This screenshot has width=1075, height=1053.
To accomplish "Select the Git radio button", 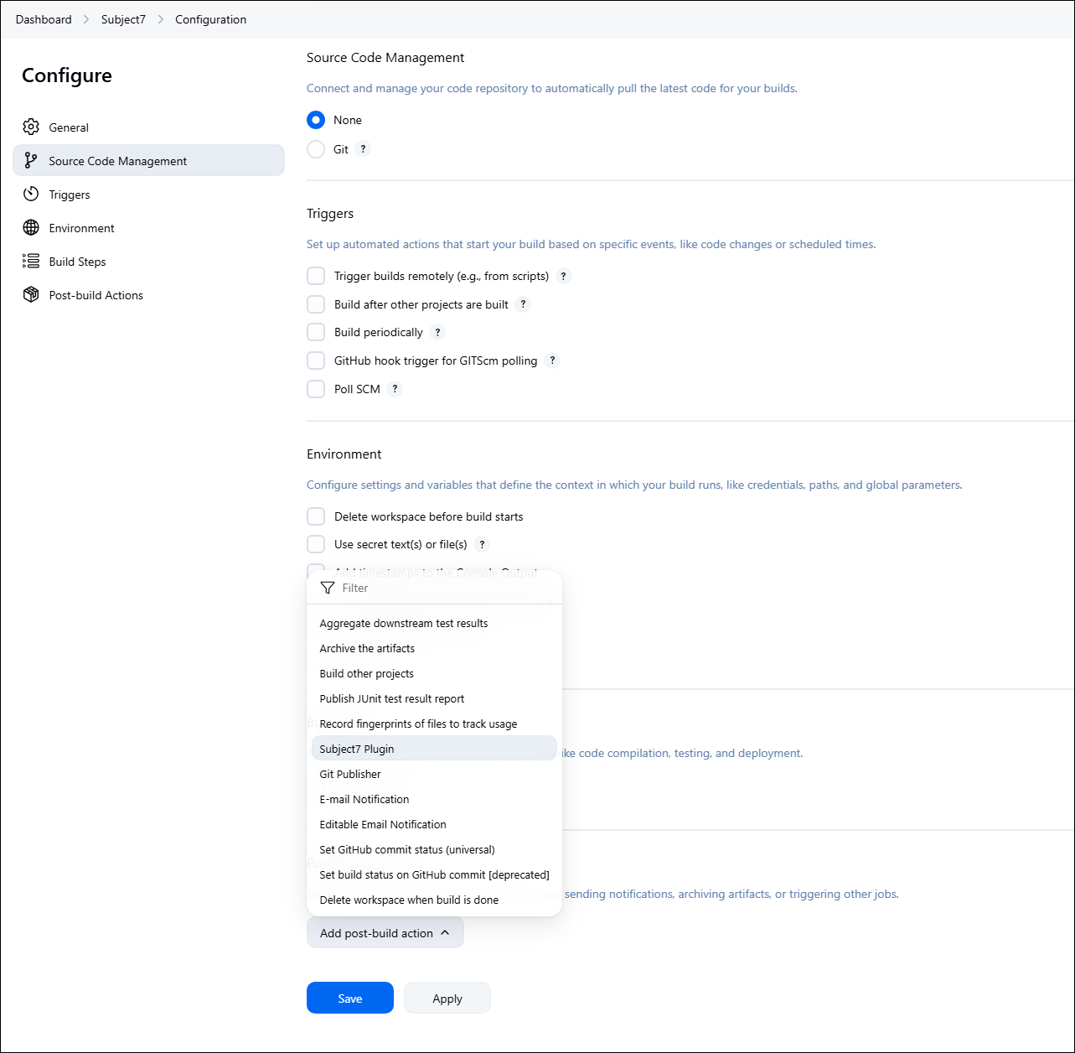I will (x=316, y=149).
